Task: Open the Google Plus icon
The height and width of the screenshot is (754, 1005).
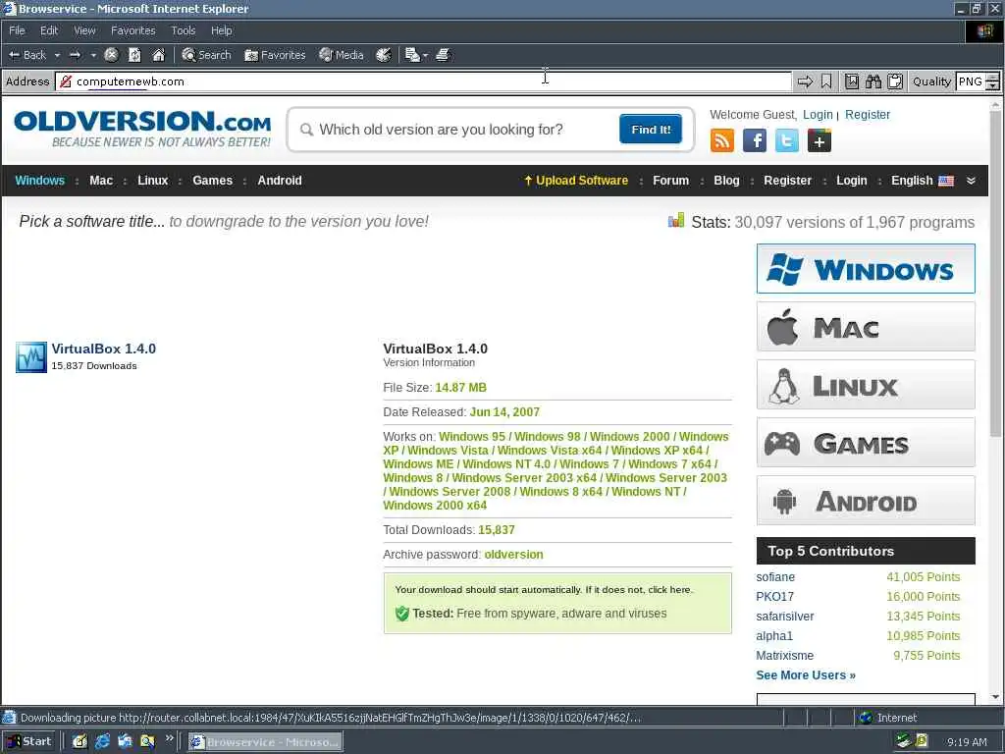Action: point(820,140)
